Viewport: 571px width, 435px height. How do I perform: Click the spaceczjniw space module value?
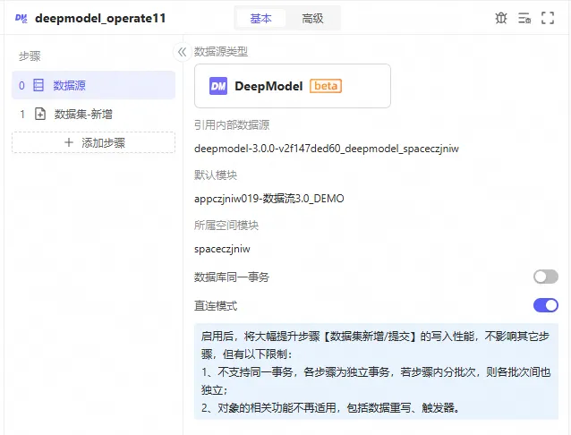click(222, 248)
